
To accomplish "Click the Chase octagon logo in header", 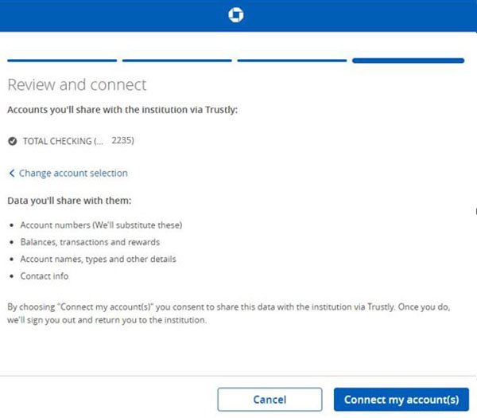I will coord(236,15).
